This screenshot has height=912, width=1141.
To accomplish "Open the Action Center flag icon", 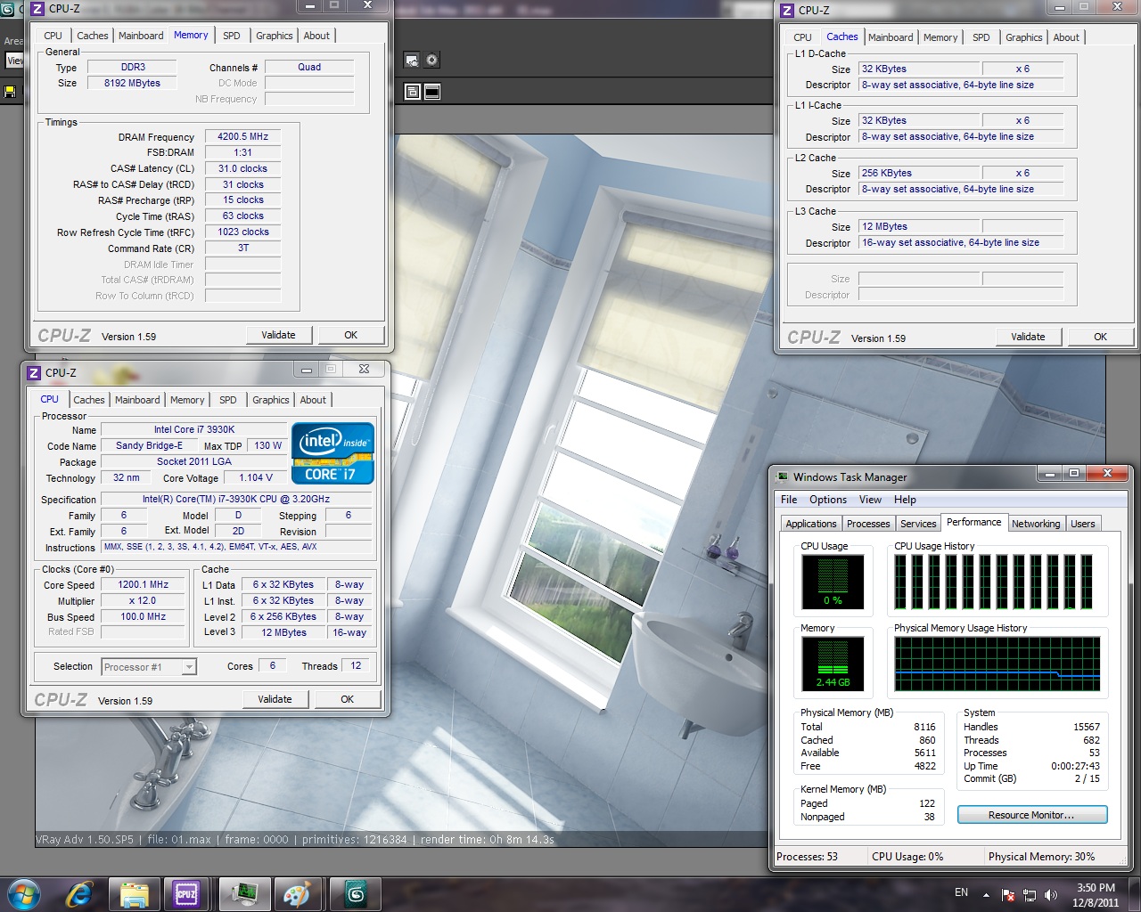I will click(x=1008, y=895).
